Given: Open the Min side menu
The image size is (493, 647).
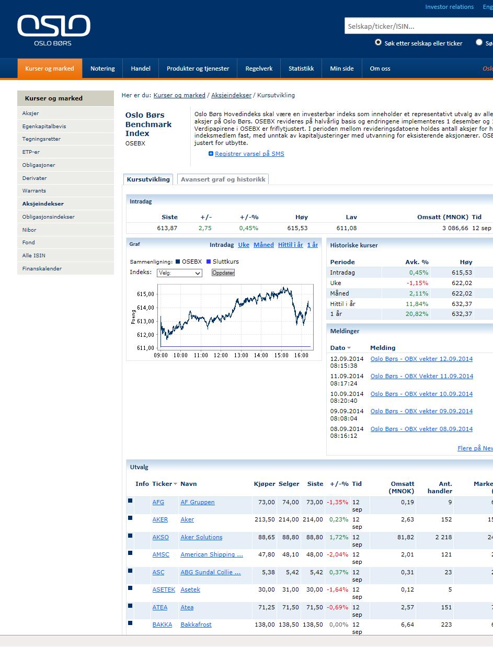Looking at the screenshot, I should coord(342,69).
